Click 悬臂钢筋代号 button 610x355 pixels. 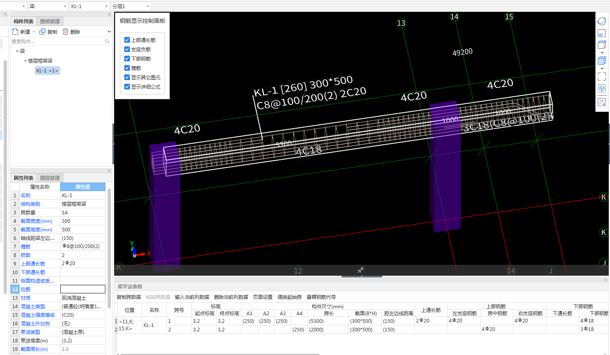coord(321,297)
